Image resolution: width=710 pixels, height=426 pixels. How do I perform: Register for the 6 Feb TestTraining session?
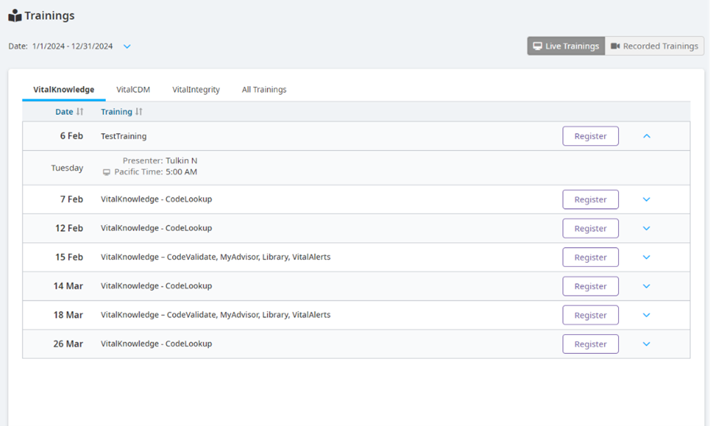(x=590, y=135)
